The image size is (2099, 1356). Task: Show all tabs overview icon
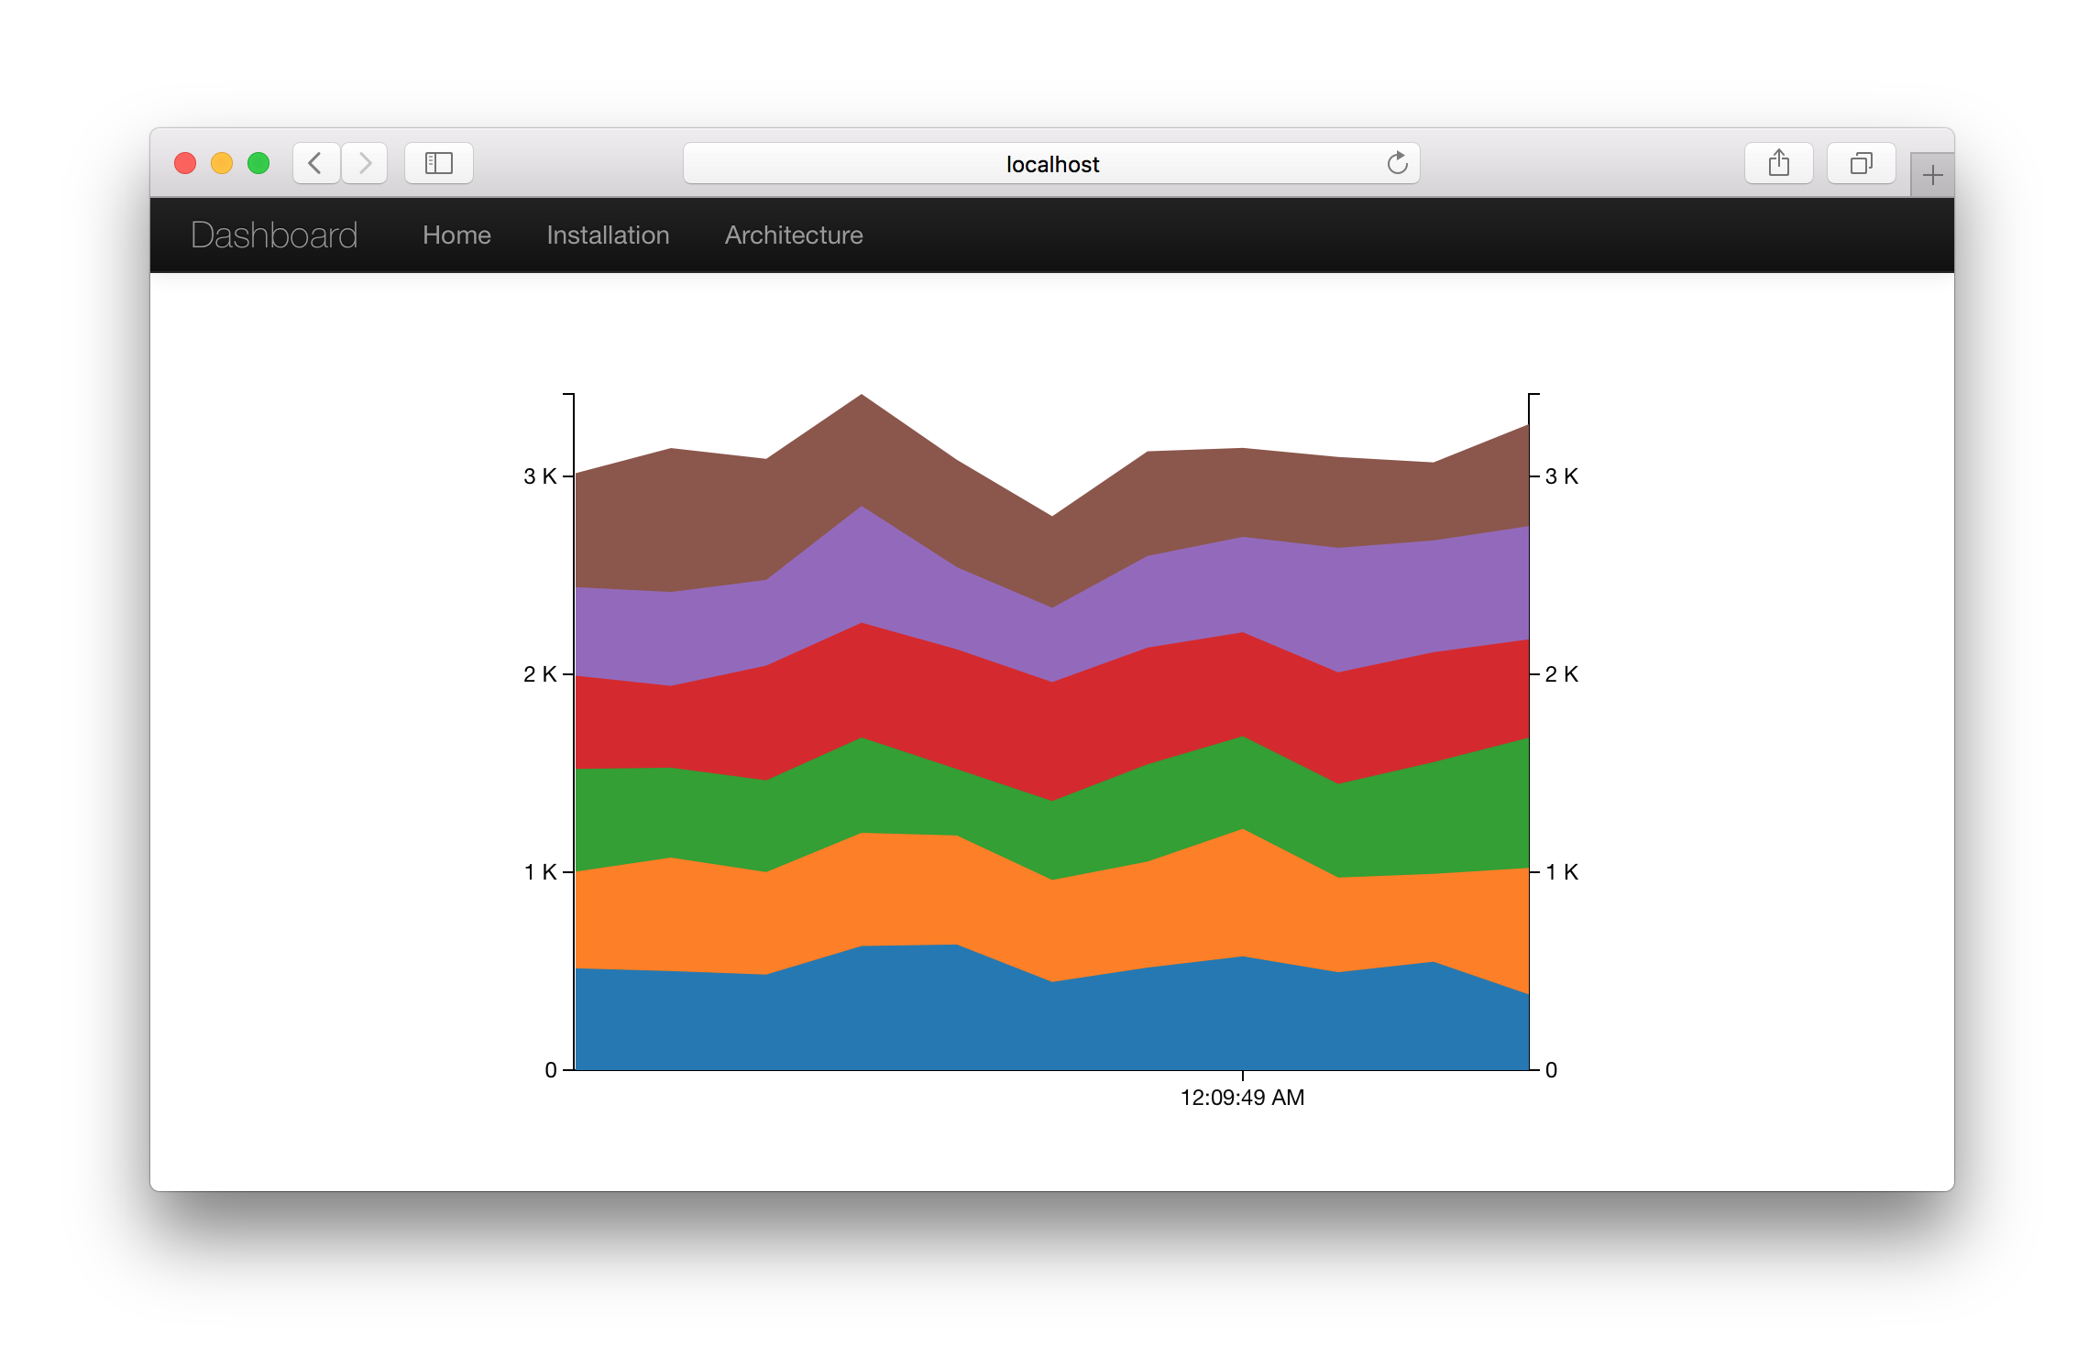pos(1861,163)
